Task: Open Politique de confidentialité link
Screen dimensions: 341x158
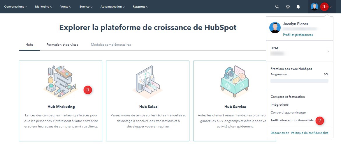Action: (310, 133)
